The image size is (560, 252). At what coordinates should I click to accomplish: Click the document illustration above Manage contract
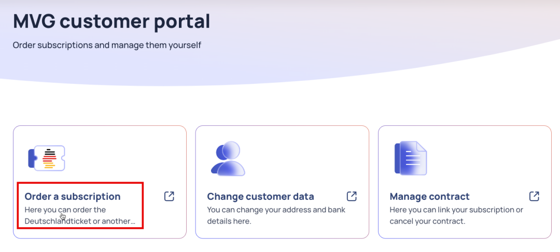click(x=411, y=158)
